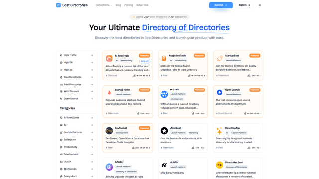
Task: Click the Productivity category icon
Action: [61, 147]
